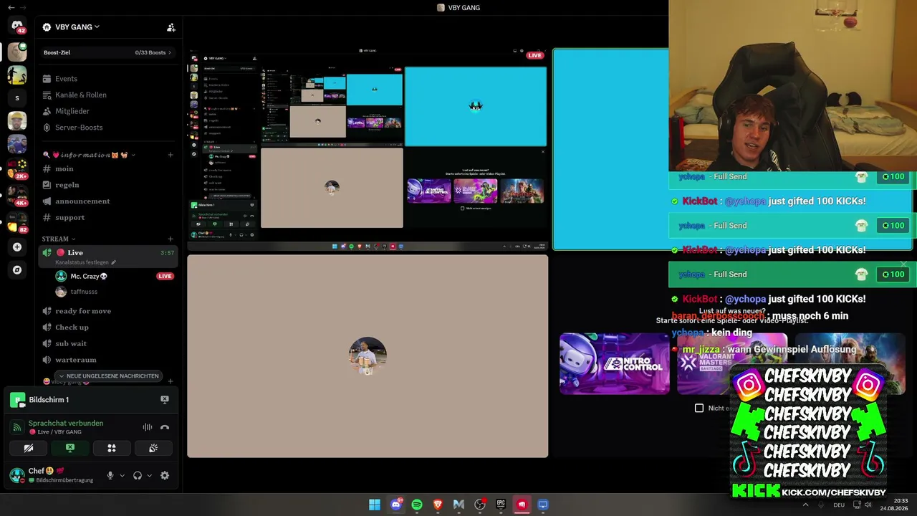Open the server with hard-hat avatar

coord(17,121)
